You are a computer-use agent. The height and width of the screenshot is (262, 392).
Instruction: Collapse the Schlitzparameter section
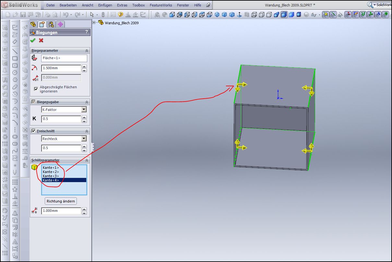click(x=87, y=160)
